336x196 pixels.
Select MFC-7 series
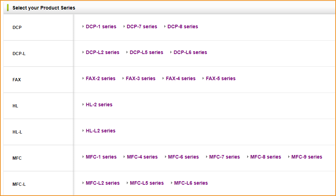pyautogui.click(x=224, y=157)
